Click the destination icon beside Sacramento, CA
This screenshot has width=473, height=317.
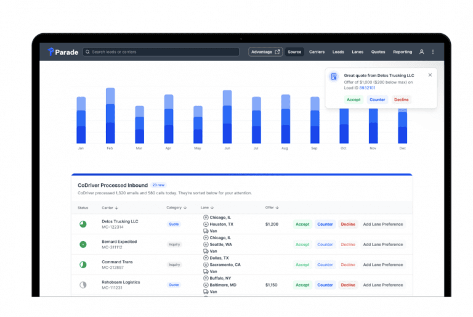(206, 265)
